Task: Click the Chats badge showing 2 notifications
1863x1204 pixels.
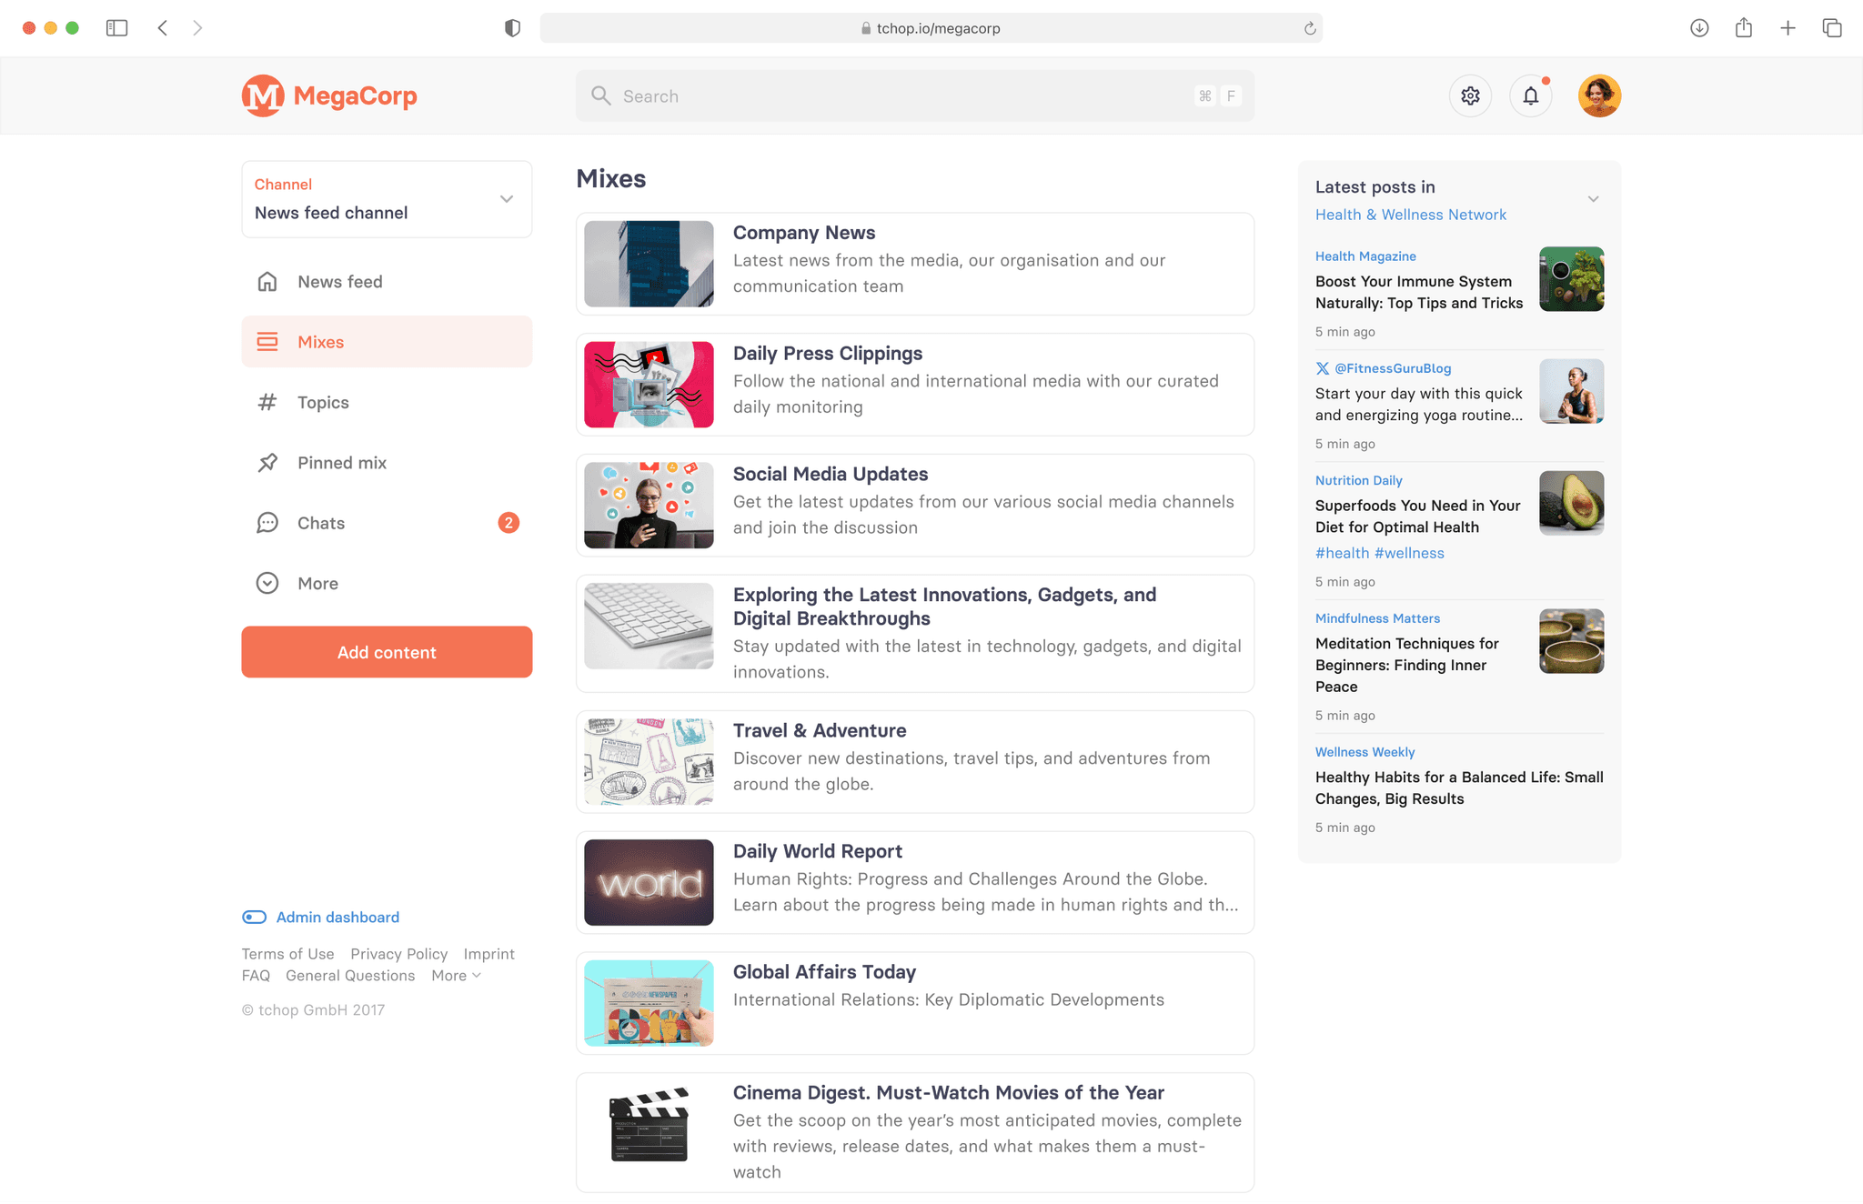Action: [x=507, y=523]
